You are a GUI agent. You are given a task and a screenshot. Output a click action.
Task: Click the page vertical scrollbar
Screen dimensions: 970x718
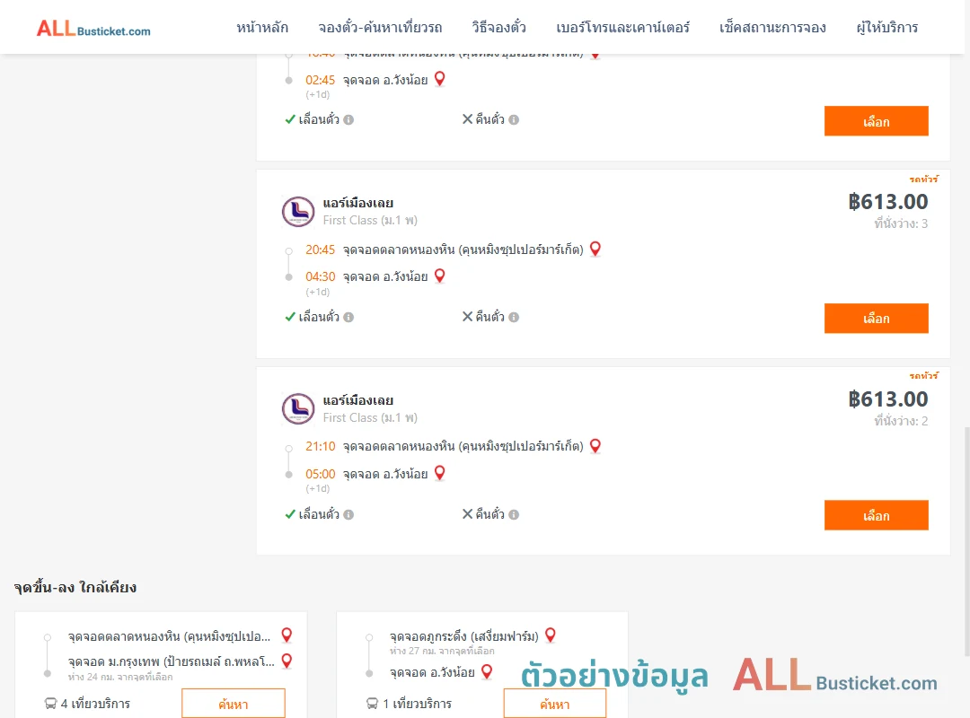pos(966,541)
